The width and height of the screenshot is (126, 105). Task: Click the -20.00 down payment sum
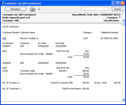(86, 74)
